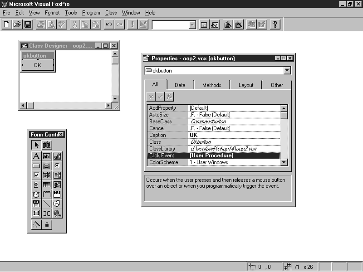Viewport: 363px width, 272px height.
Task: Click the Properties list scroll down arrow
Action: 284,162
